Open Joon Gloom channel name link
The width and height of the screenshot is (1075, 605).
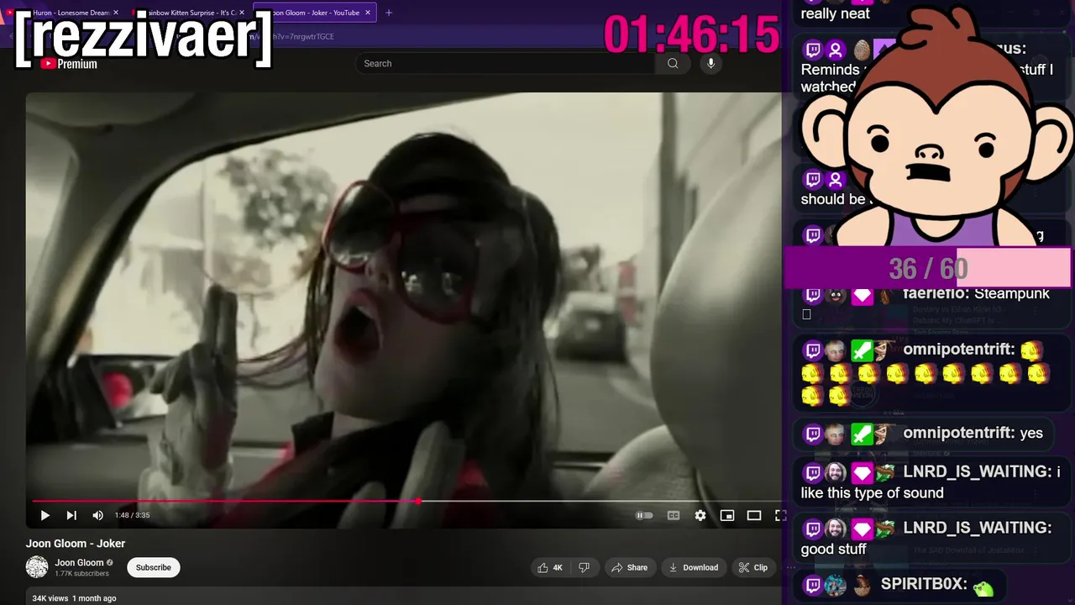point(79,562)
